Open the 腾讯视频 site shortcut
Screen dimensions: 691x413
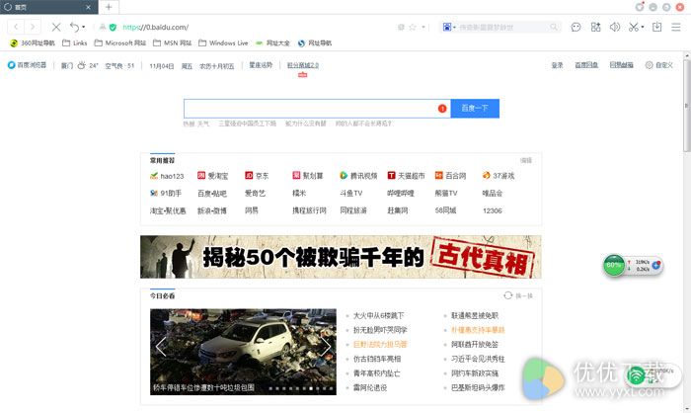click(x=358, y=176)
